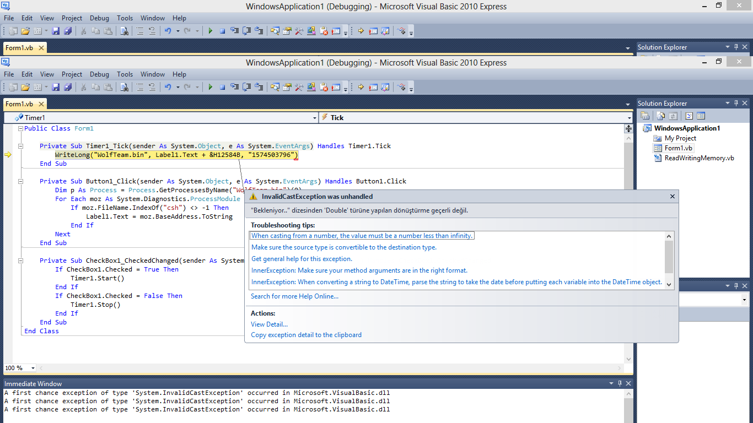The height and width of the screenshot is (423, 753).
Task: Open File menu in front window
Action: pos(9,74)
